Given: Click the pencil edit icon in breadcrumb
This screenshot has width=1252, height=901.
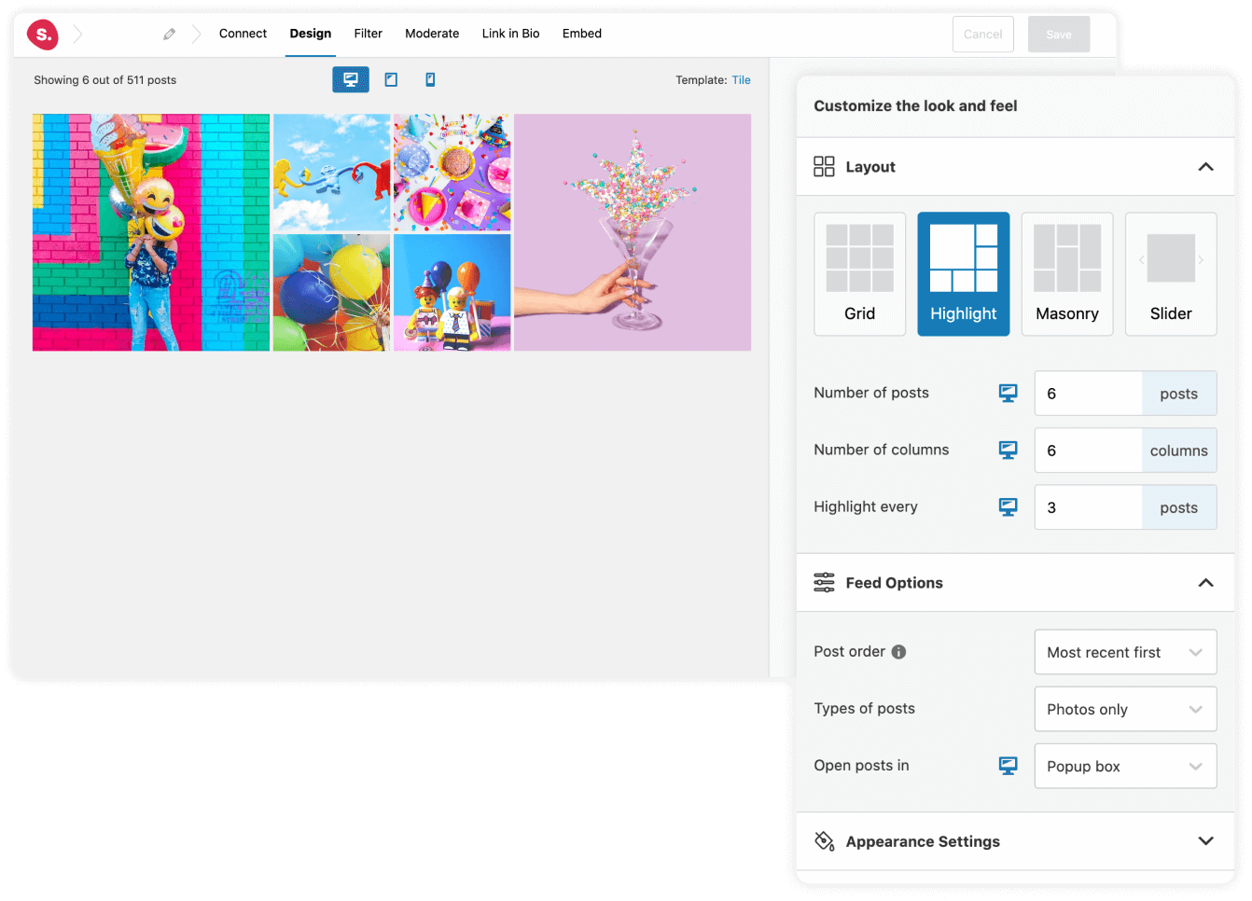Looking at the screenshot, I should coord(169,35).
